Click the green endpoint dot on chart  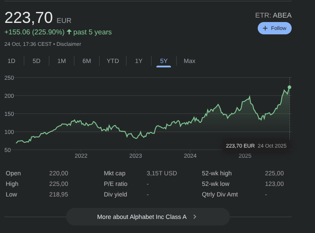(x=289, y=87)
